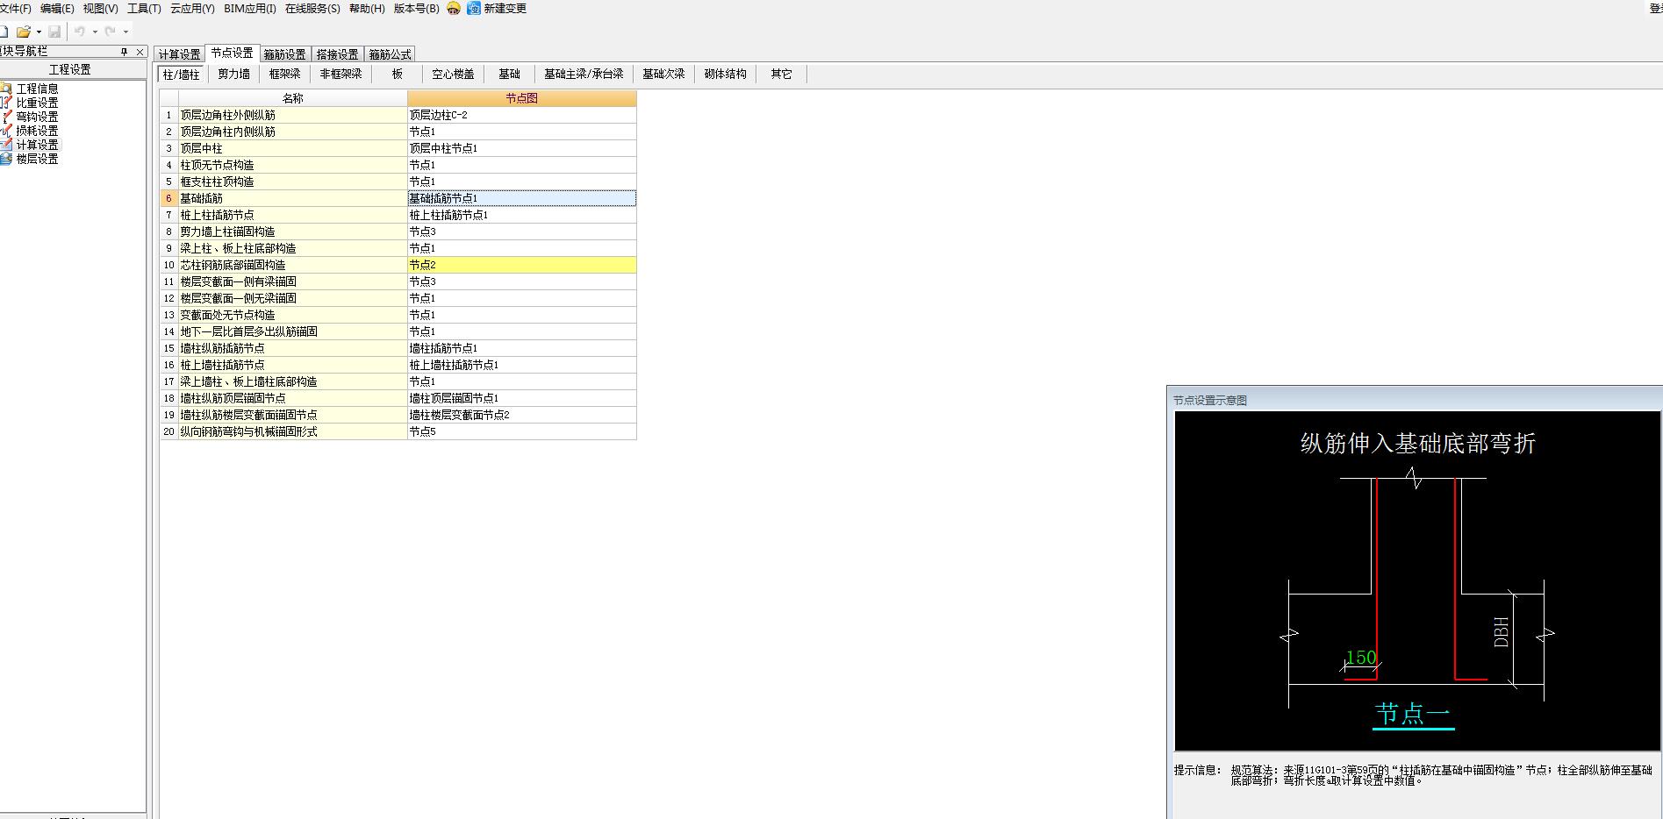Select the 墙柱插筋节点1 cell
Viewport: 1663px width, 819px height.
coord(521,348)
